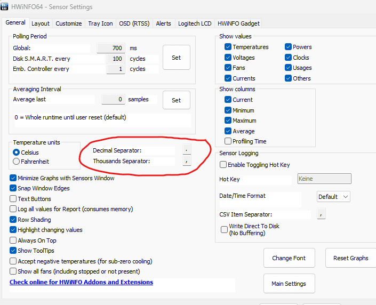Enable Always On Top
The image size is (376, 305).
(x=13, y=240)
